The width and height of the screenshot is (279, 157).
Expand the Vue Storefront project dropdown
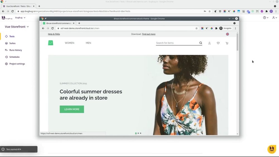(x=17, y=27)
